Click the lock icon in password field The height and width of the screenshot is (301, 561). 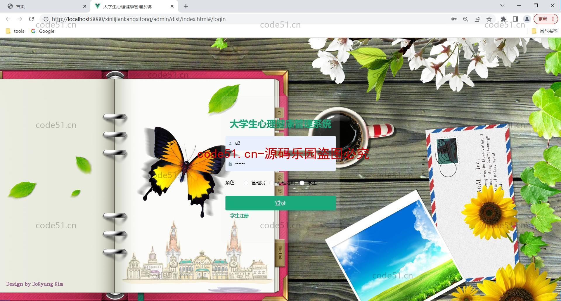pos(230,164)
